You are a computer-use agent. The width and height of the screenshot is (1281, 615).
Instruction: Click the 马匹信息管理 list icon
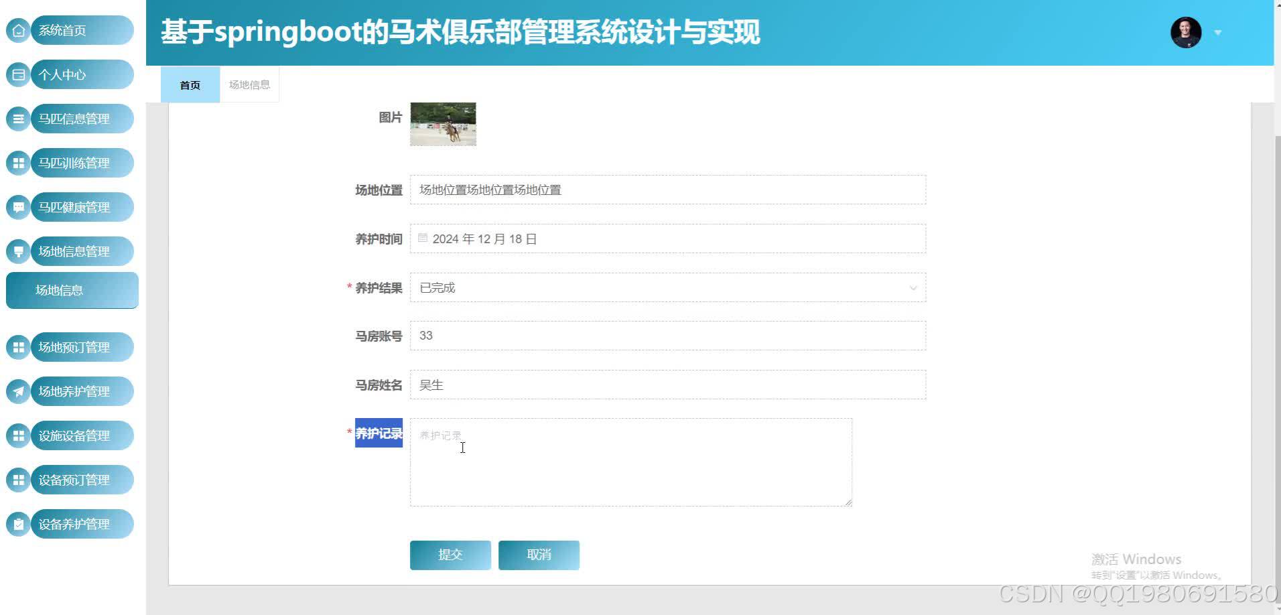click(x=18, y=119)
